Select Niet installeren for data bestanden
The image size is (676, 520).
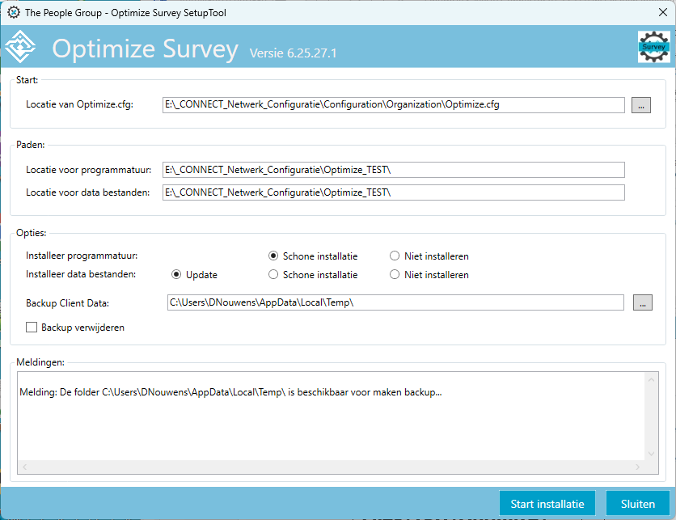click(x=395, y=275)
